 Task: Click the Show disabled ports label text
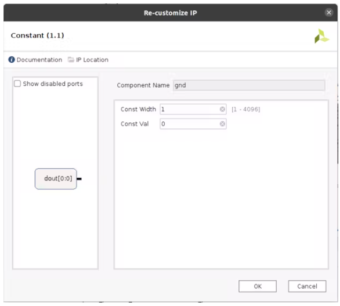[53, 84]
